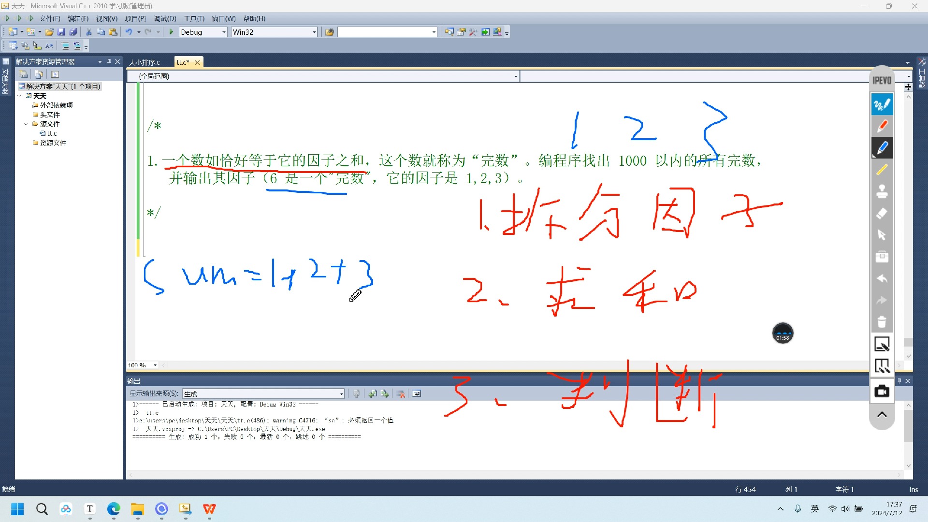Click the IPEVO stamp tool
This screenshot has height=522, width=928.
[882, 191]
